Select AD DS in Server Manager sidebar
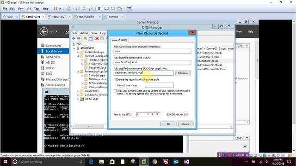 pyautogui.click(x=50, y=63)
